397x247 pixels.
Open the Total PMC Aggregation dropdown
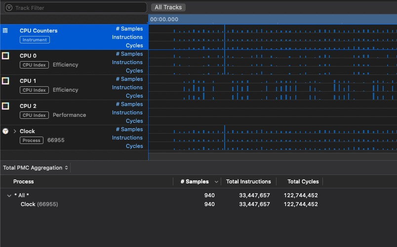coord(36,168)
